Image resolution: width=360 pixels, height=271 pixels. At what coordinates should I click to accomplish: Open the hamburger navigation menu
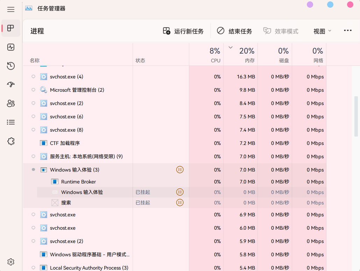11,9
